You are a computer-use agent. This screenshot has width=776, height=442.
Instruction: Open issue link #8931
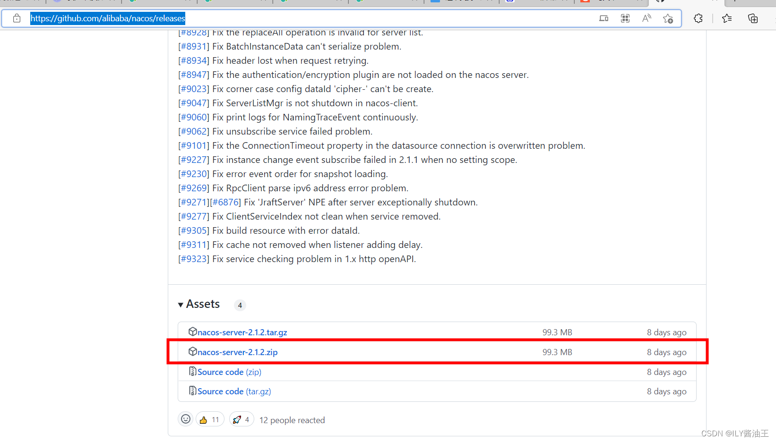coord(194,46)
